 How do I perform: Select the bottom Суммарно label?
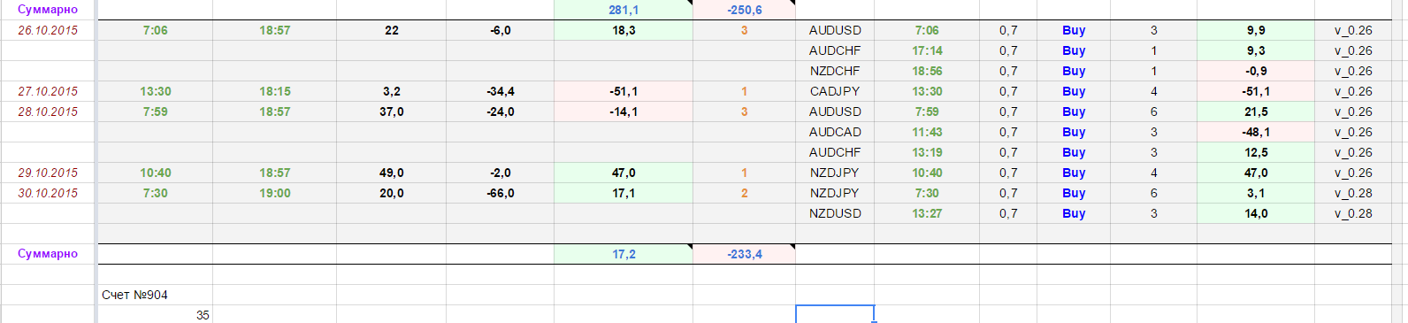(x=48, y=254)
